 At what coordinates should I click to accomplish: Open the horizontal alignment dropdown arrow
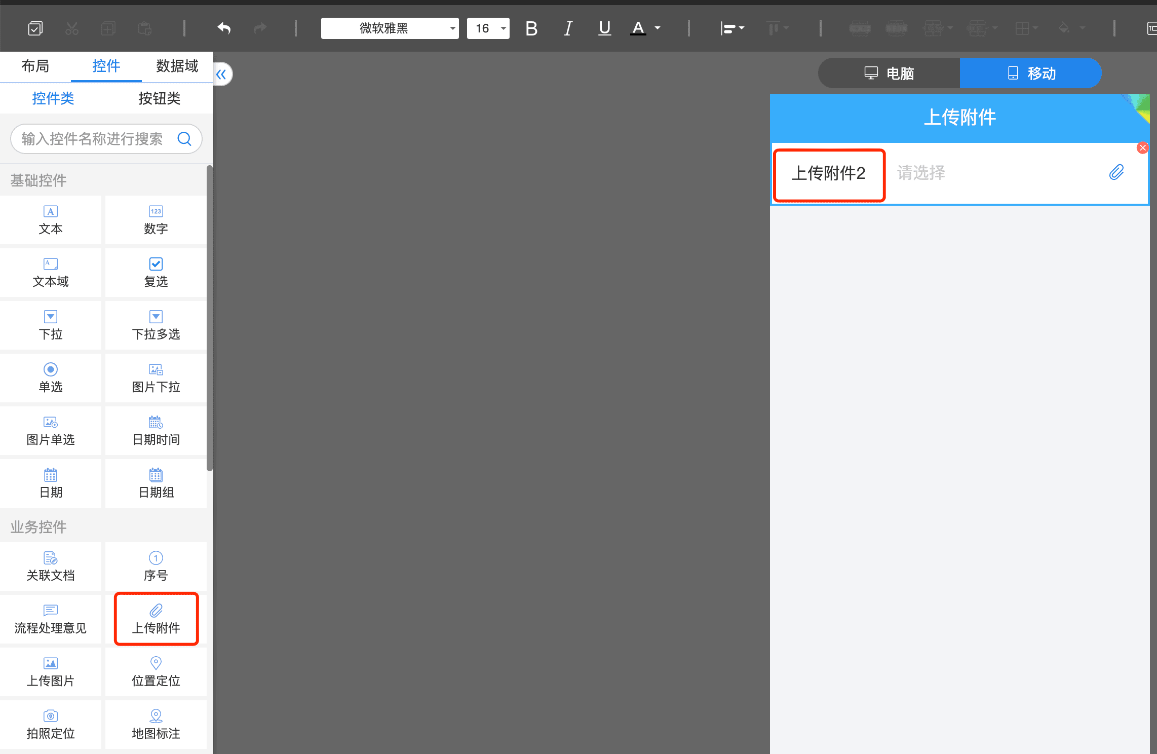click(742, 28)
